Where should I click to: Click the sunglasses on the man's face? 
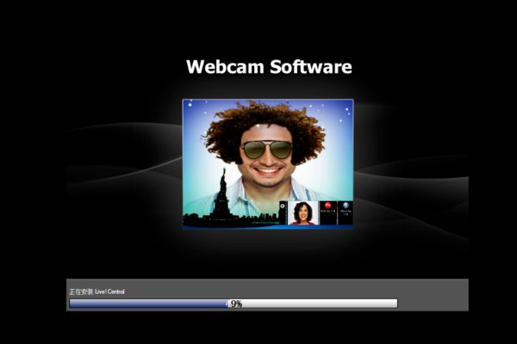pos(267,150)
